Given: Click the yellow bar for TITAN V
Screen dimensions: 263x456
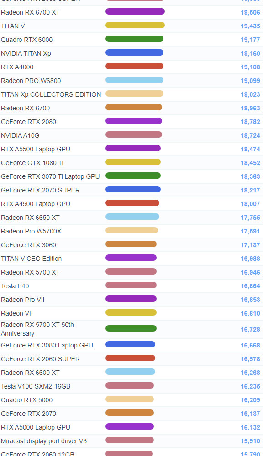Looking at the screenshot, I should [135, 25].
